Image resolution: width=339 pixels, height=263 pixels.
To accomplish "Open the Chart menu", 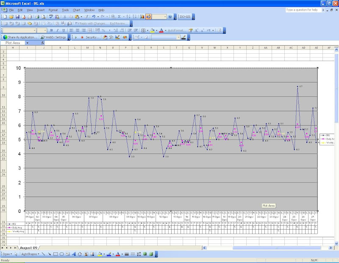I will pos(76,9).
